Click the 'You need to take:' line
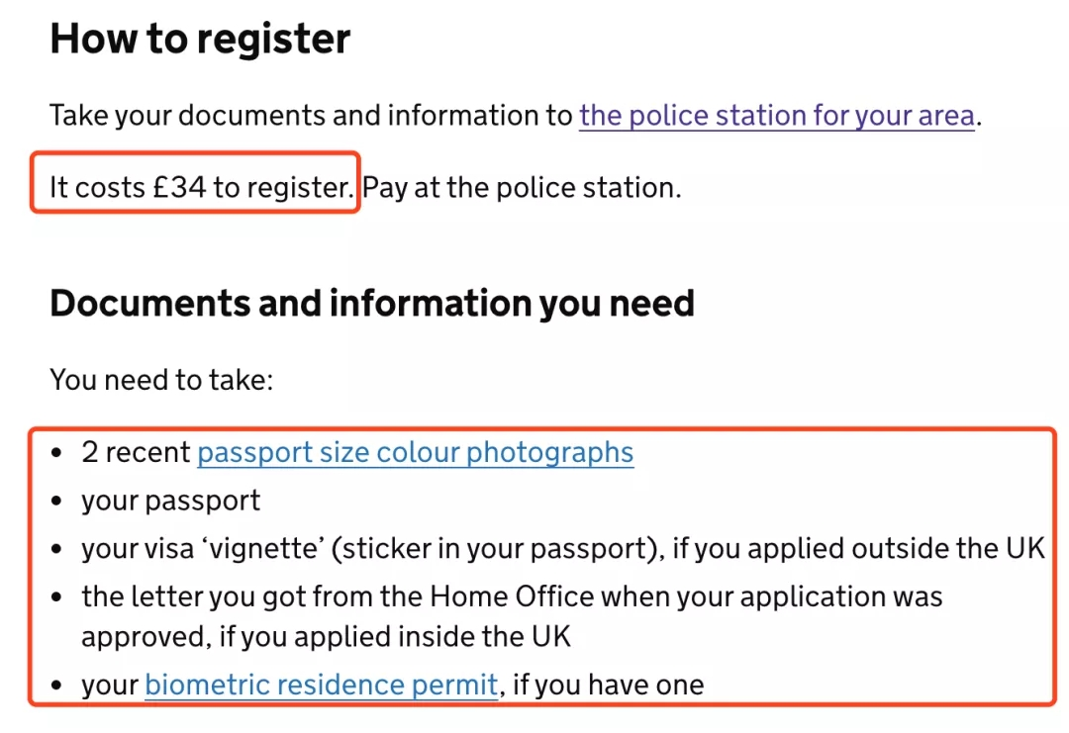The width and height of the screenshot is (1069, 733). (160, 379)
